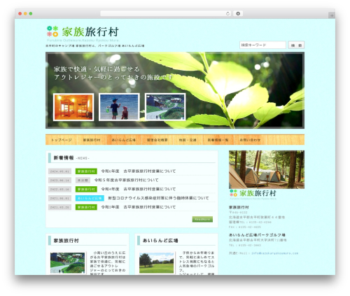Click the green fullscreen window button
Viewport: 350px width, 296px height.
31,13
